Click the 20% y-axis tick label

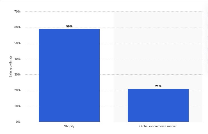point(17,90)
